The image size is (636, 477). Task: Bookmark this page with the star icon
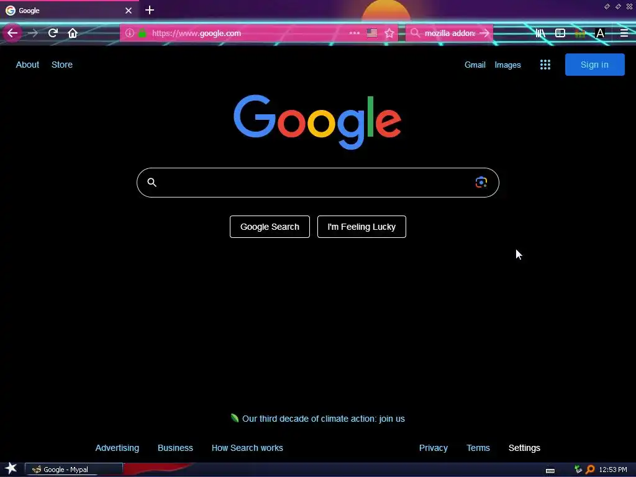(x=389, y=34)
